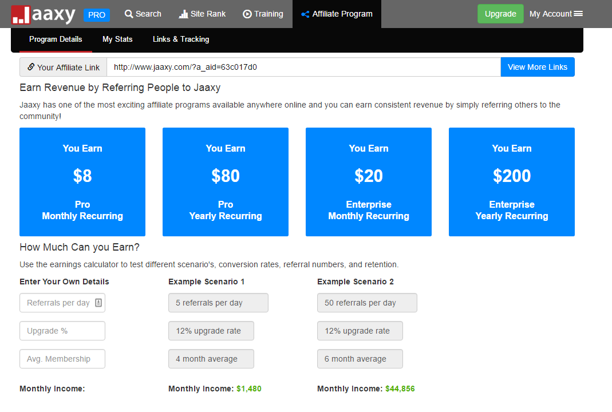Focus the Referrals per day input

click(62, 303)
